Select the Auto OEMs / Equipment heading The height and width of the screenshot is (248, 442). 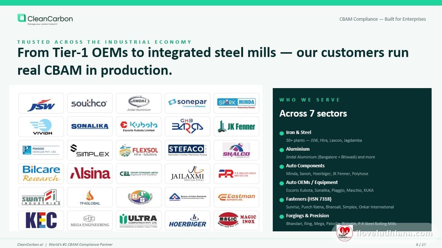[312, 182]
